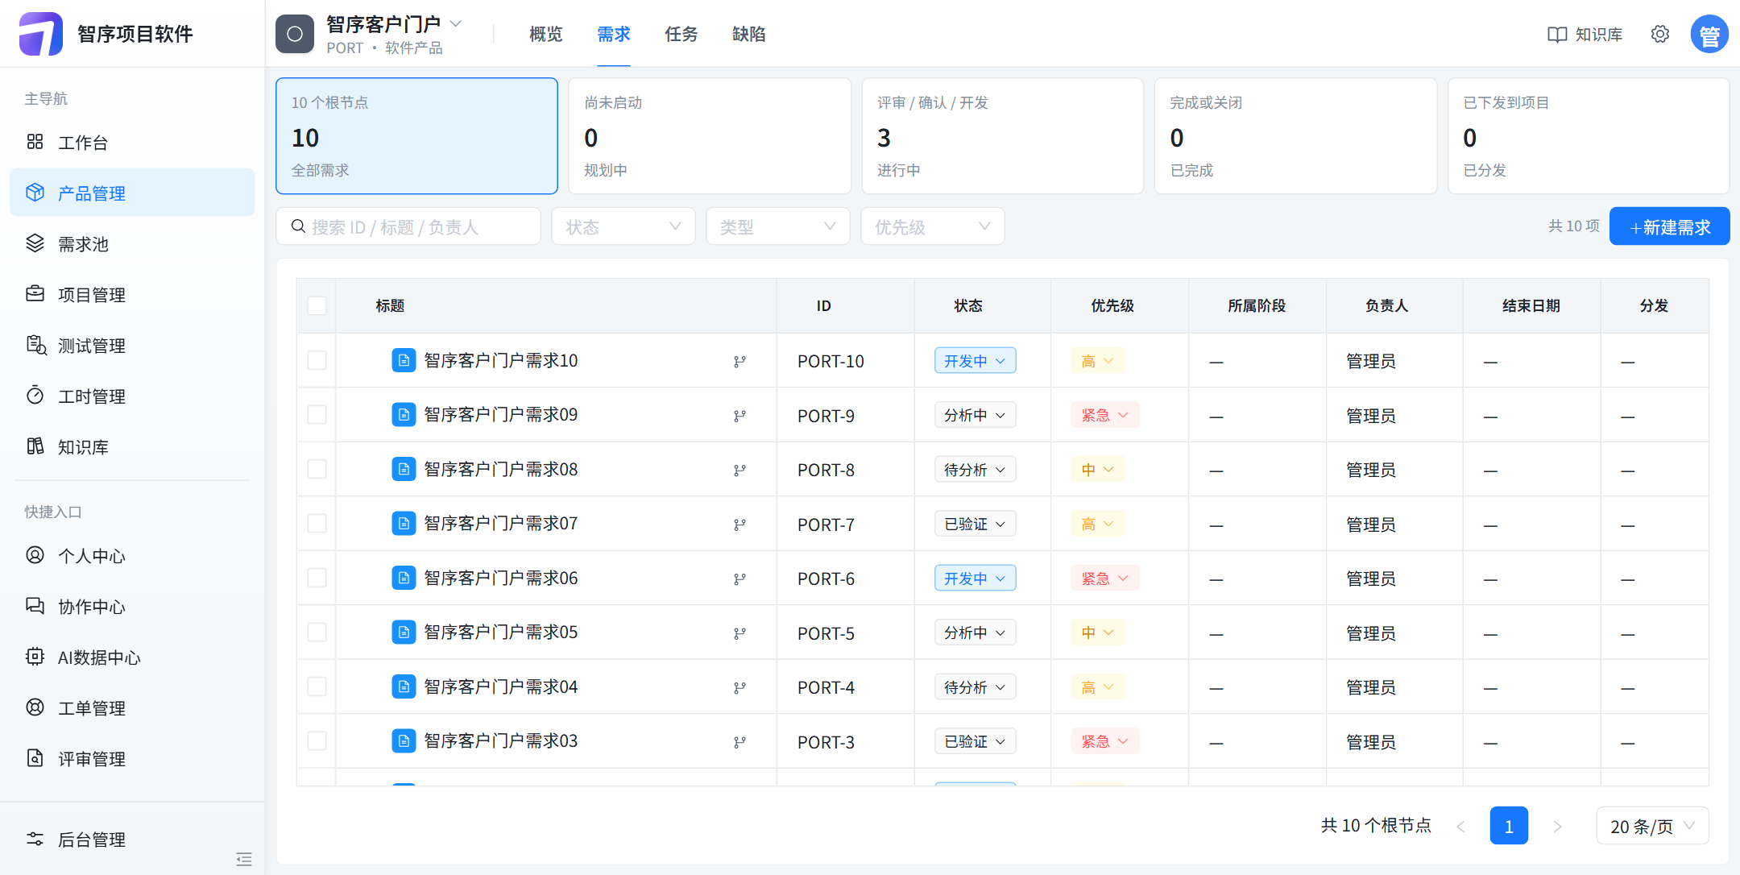Open the 知识库 link in header
Viewport: 1740px width, 875px height.
(1585, 35)
